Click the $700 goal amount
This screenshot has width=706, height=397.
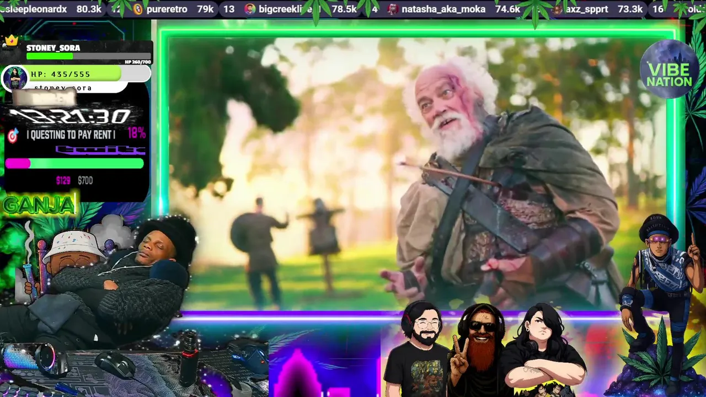click(85, 180)
